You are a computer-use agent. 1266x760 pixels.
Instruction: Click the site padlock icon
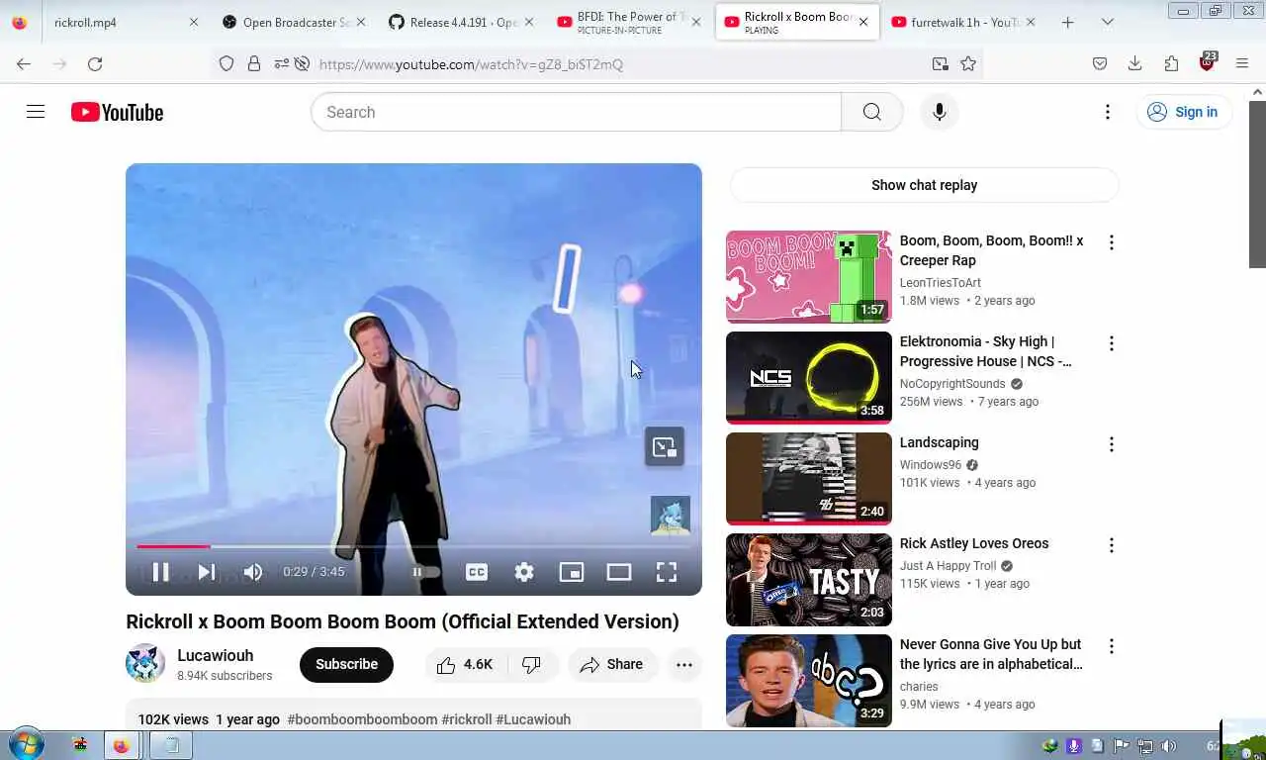[254, 63]
